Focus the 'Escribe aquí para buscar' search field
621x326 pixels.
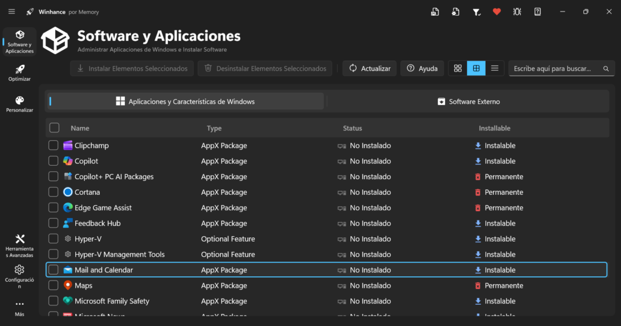(562, 69)
